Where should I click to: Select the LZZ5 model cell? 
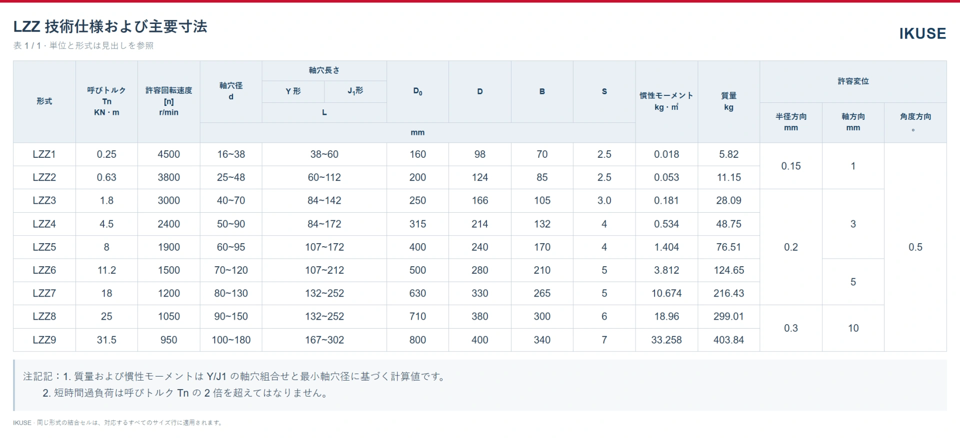pyautogui.click(x=44, y=247)
